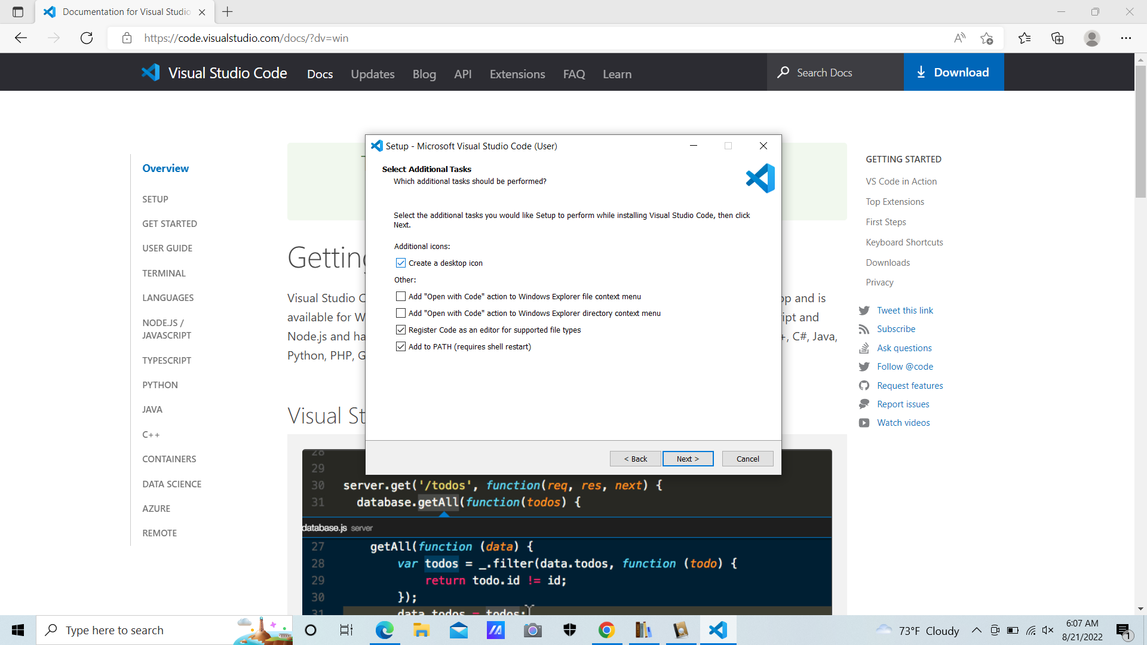
Task: Click VS Code installer taskbar icon
Action: click(717, 630)
